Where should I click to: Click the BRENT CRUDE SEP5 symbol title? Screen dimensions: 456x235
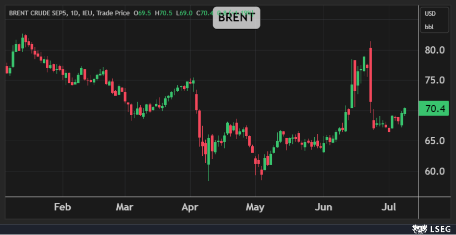click(x=38, y=13)
